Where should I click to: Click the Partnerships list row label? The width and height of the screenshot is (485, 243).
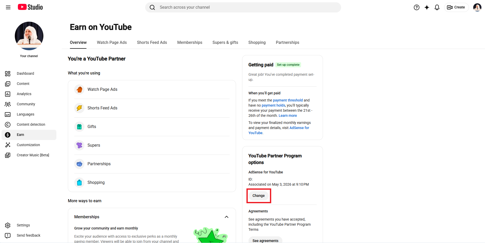tap(99, 164)
